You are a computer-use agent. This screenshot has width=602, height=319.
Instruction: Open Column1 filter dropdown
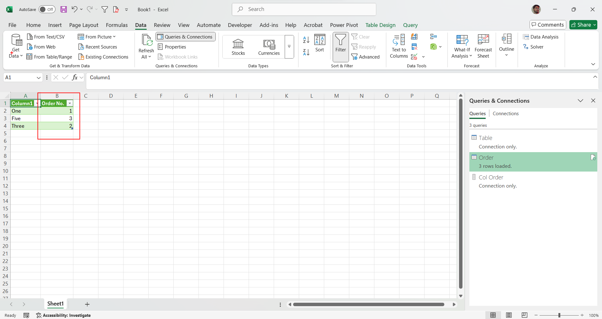point(37,104)
